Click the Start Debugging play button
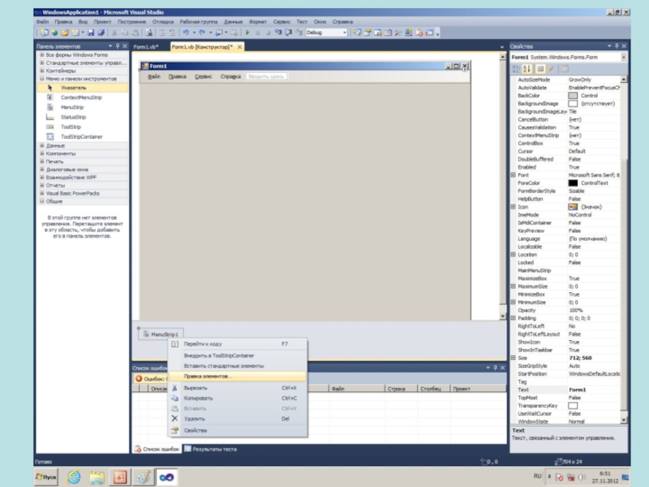Screen dimensions: 649x487 (x=247, y=32)
